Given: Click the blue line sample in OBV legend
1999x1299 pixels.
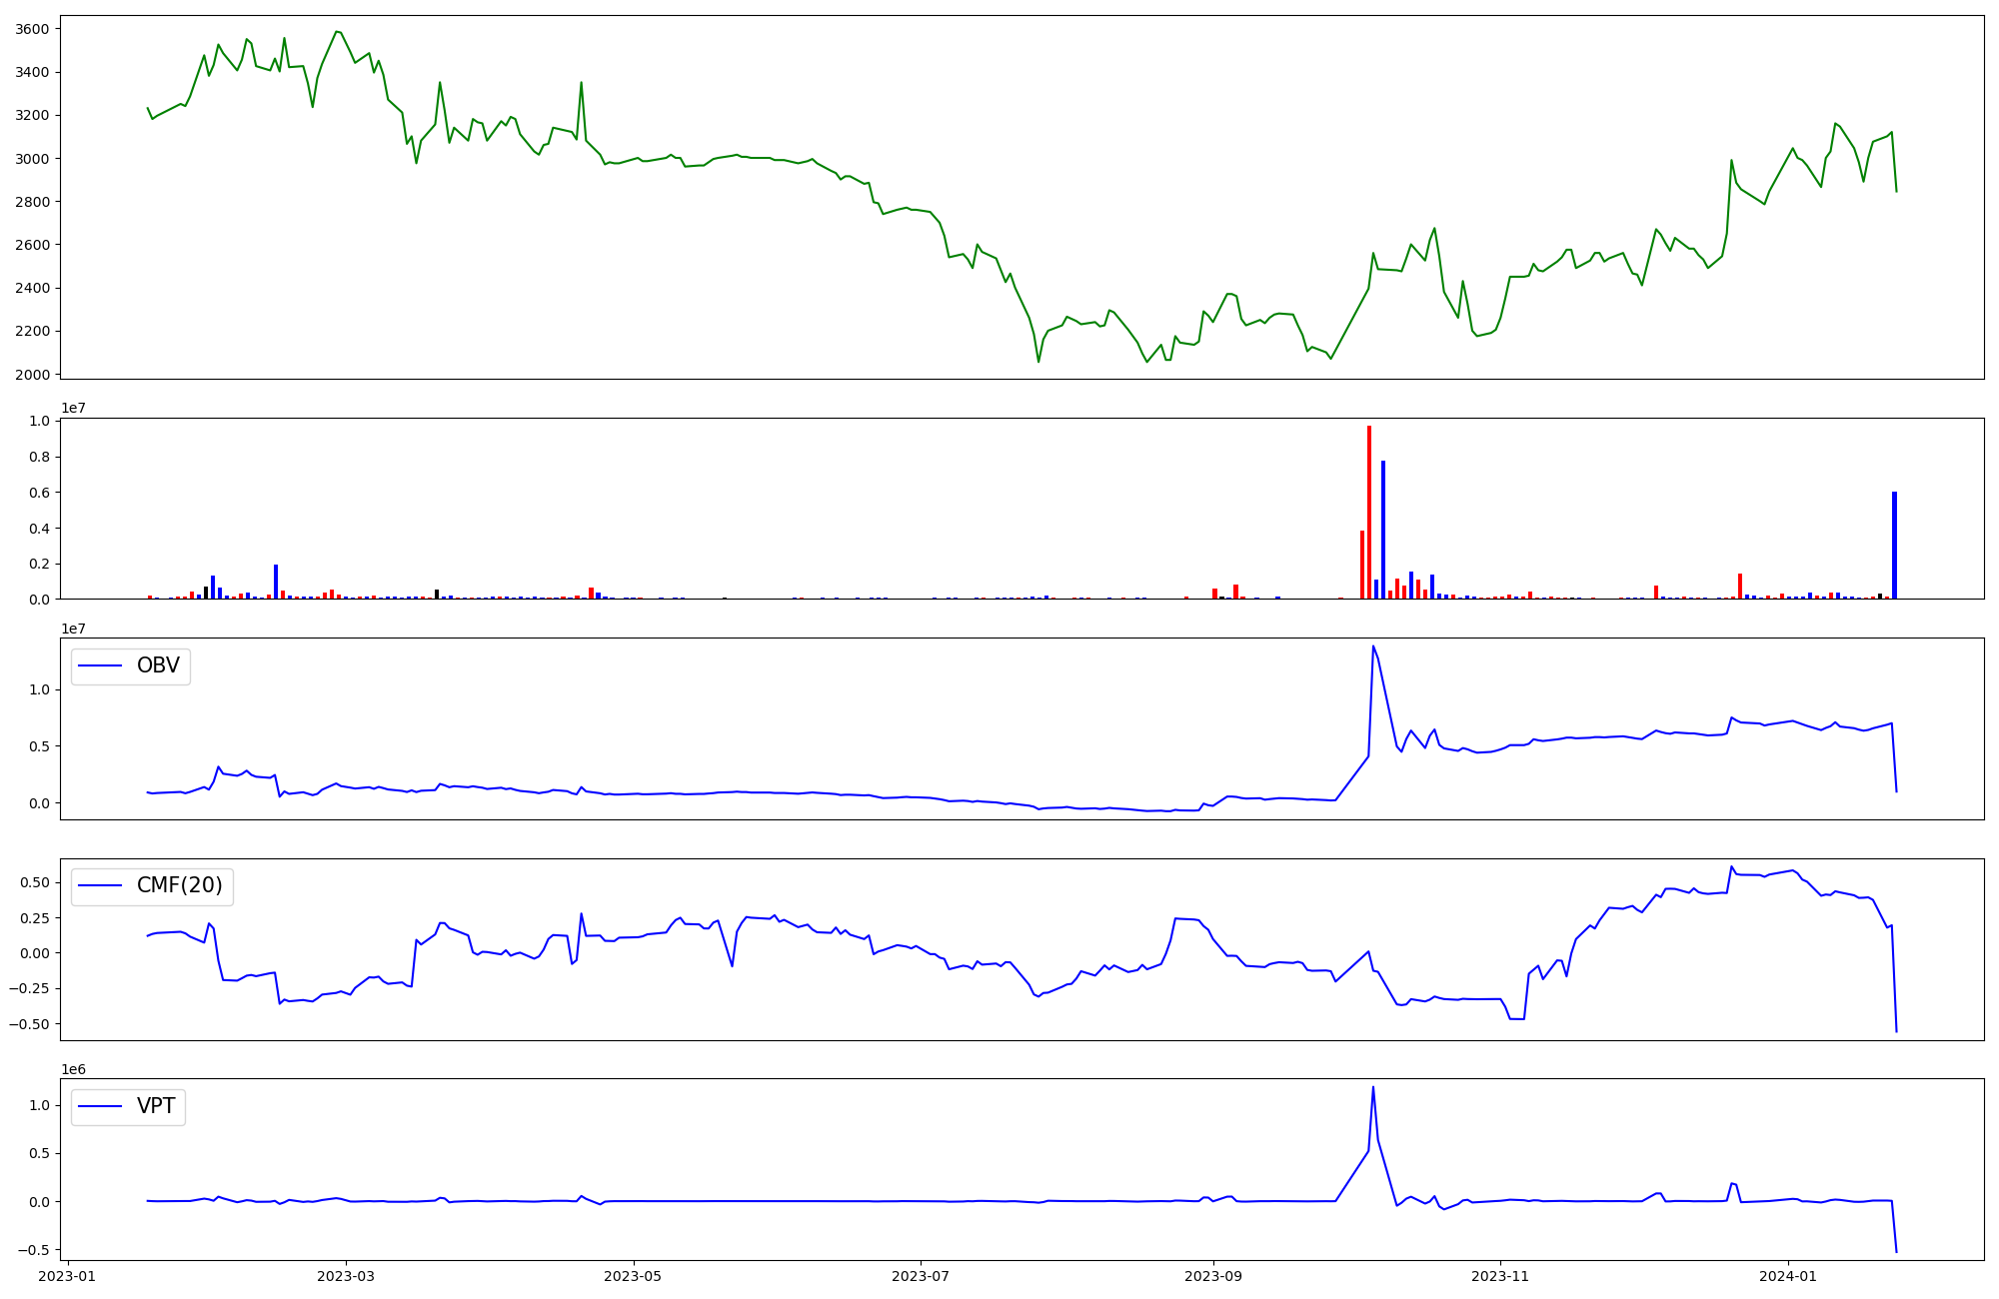Looking at the screenshot, I should point(100,666).
